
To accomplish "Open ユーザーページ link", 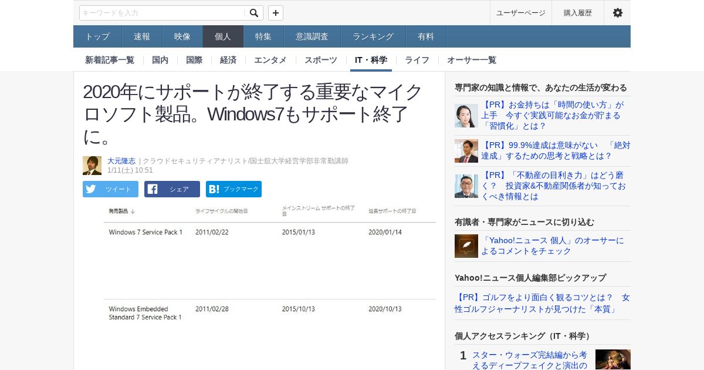I will 521,13.
